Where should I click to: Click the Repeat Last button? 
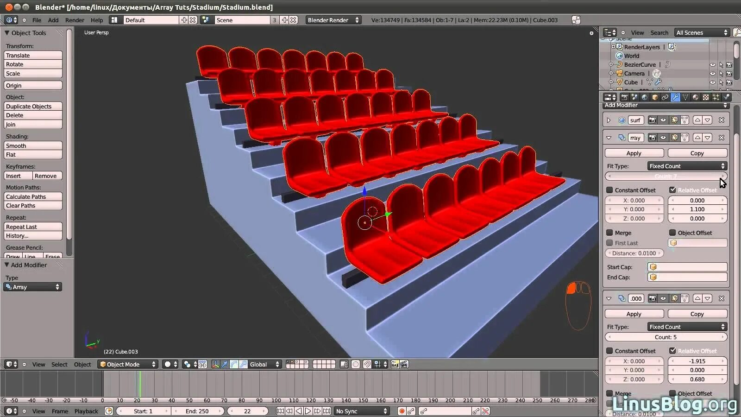pyautogui.click(x=33, y=227)
